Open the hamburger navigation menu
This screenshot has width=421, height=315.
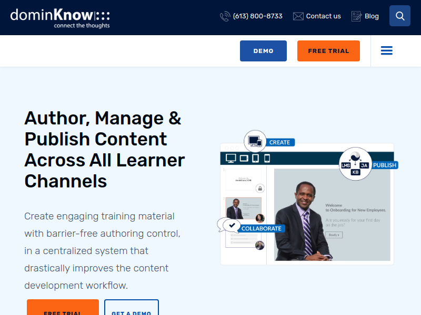386,50
